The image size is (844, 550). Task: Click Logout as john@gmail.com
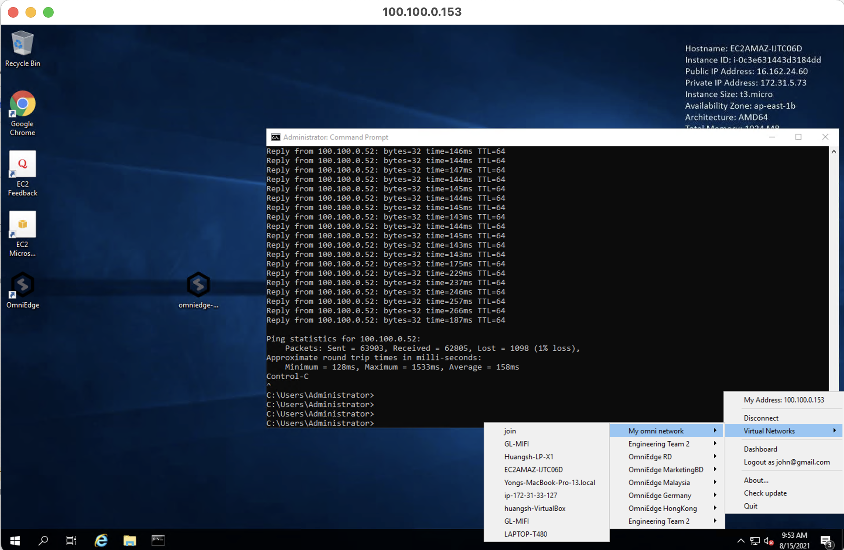point(786,462)
